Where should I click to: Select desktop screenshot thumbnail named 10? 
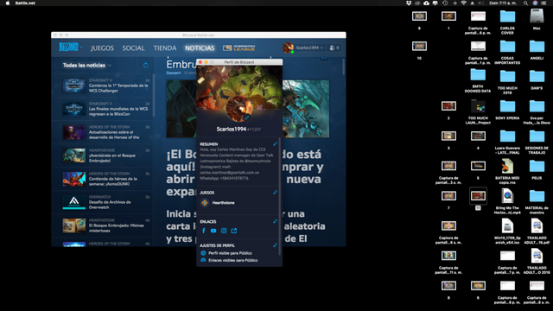coord(419,46)
